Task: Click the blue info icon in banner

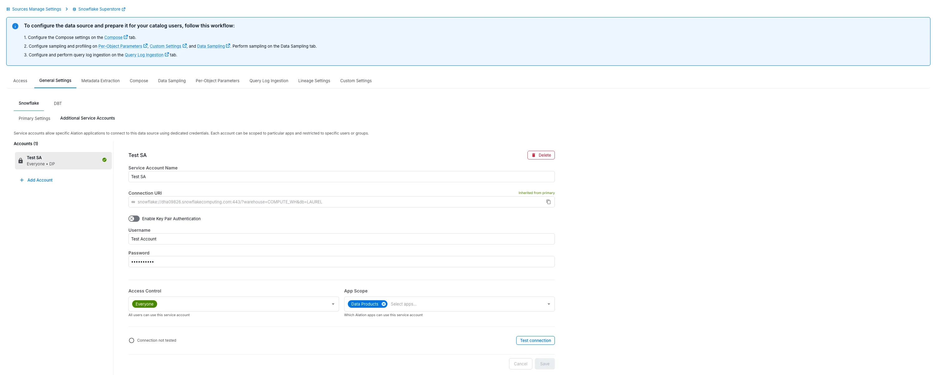Action: point(15,26)
